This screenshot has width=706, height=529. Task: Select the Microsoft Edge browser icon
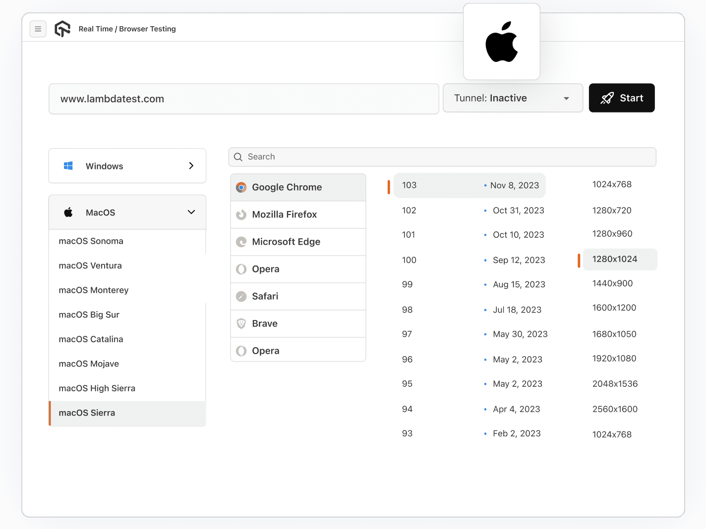241,242
